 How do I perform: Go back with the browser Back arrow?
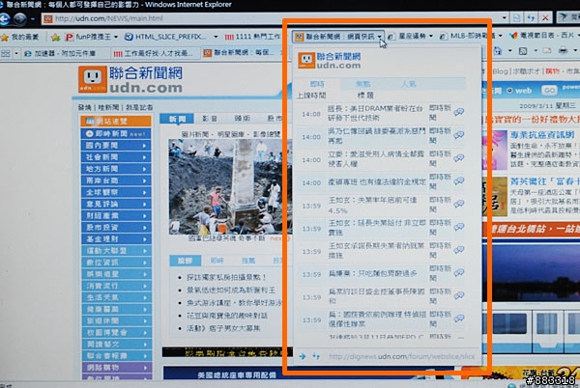[4, 19]
